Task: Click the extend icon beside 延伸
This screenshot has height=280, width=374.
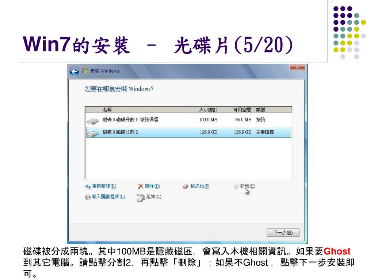Action: pyautogui.click(x=141, y=197)
